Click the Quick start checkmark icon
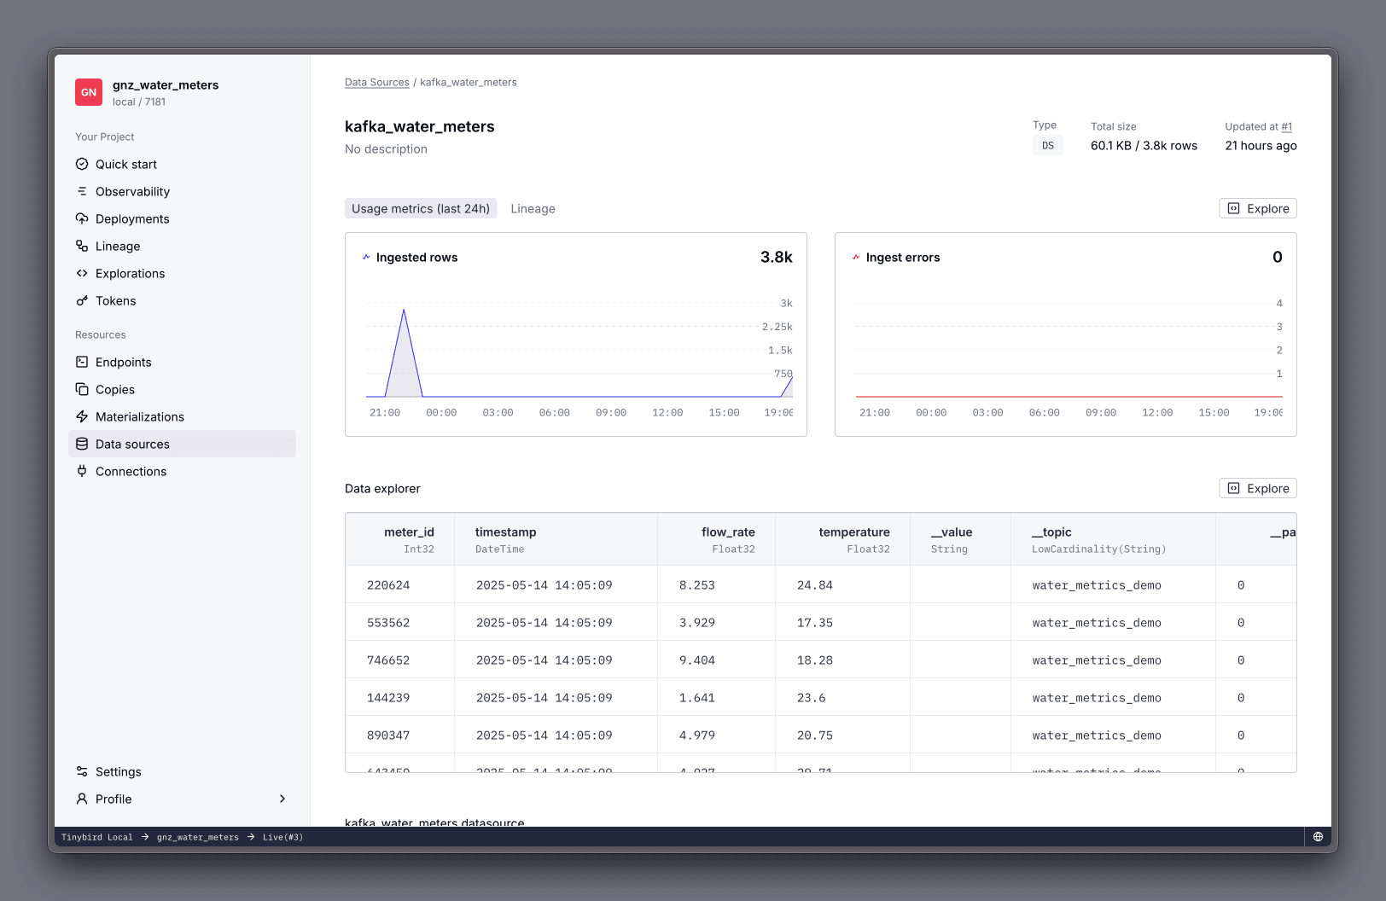The image size is (1386, 901). pyautogui.click(x=82, y=164)
